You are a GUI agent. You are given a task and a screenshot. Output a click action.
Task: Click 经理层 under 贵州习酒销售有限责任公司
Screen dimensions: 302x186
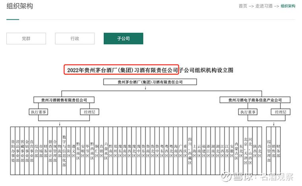[x=89, y=112]
